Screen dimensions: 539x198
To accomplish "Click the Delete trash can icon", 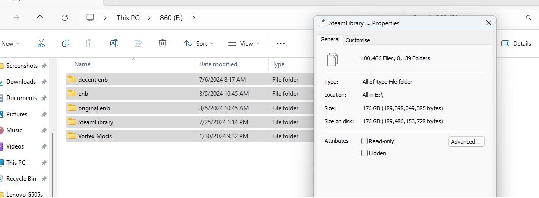I will (x=162, y=43).
